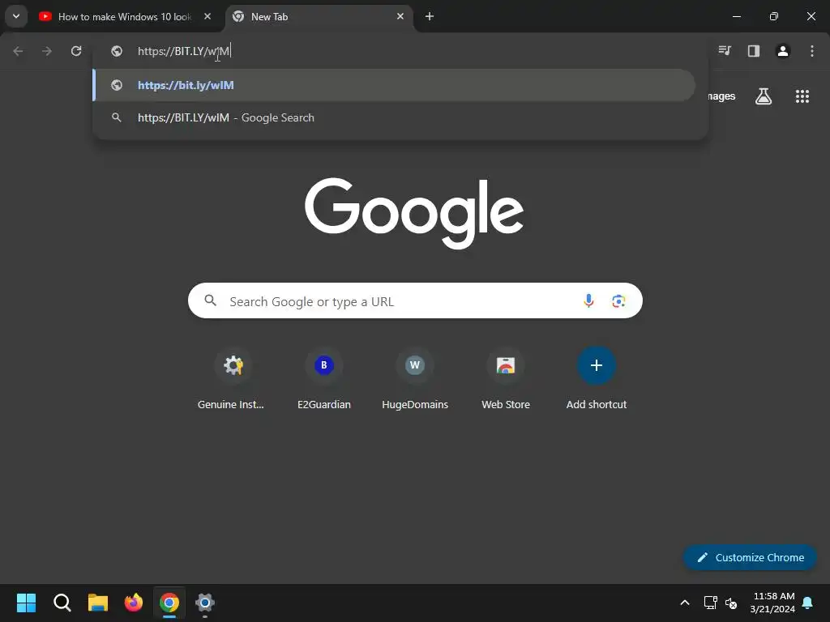The width and height of the screenshot is (830, 622).
Task: Open Customize Chrome
Action: (x=750, y=557)
